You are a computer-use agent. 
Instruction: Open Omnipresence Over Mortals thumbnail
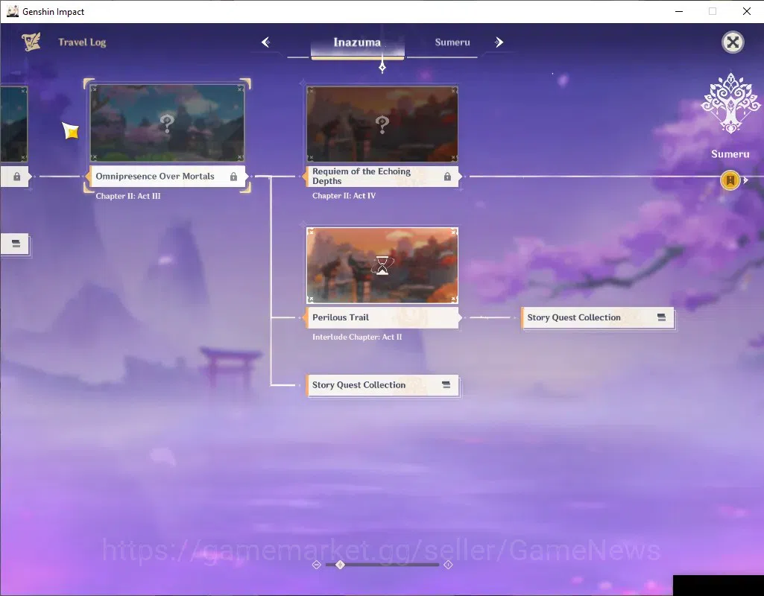pyautogui.click(x=167, y=123)
